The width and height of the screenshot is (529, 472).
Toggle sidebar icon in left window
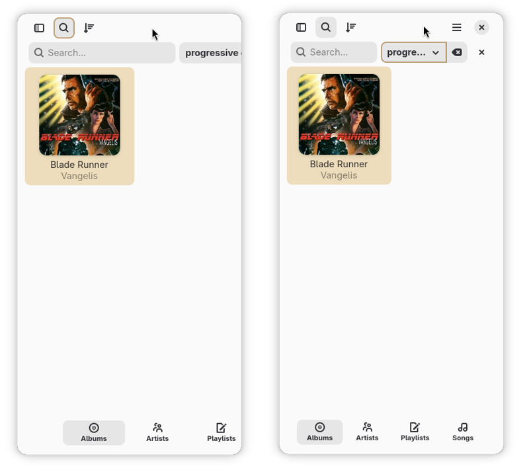coord(39,28)
